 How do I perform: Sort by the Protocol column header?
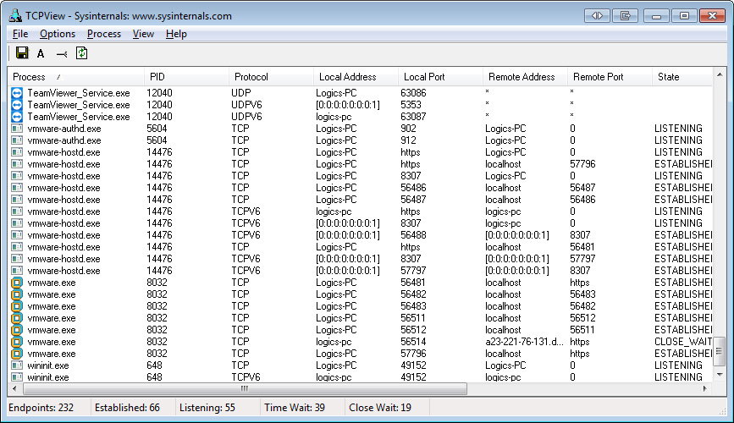point(271,77)
